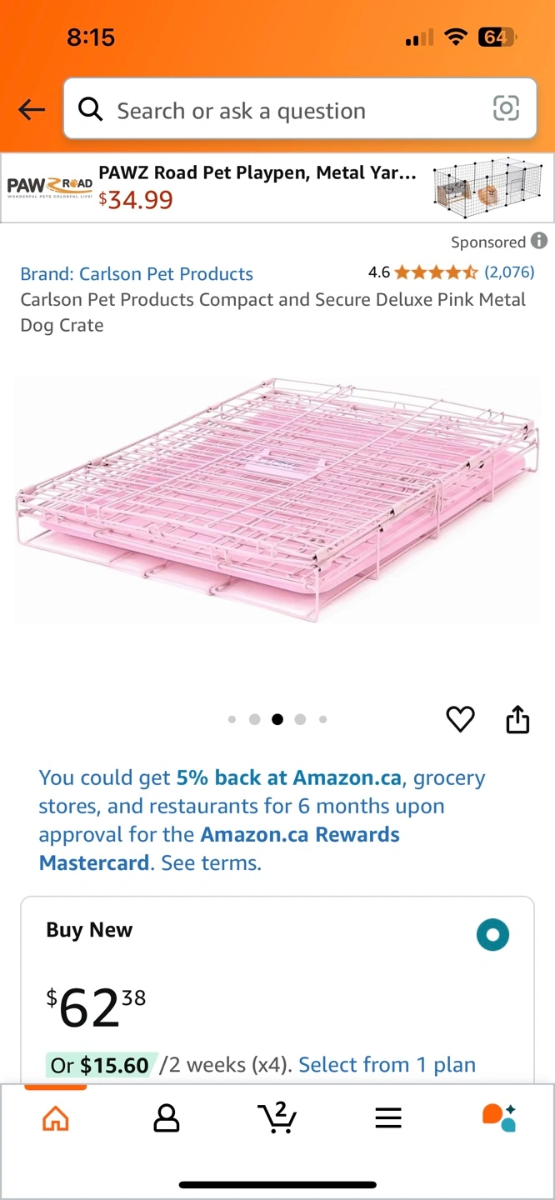Launch the Rufus AI assistant icon
This screenshot has width=555, height=1200.
[499, 1117]
